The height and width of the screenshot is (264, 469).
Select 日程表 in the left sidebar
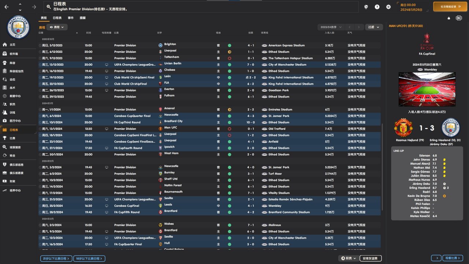click(x=18, y=130)
